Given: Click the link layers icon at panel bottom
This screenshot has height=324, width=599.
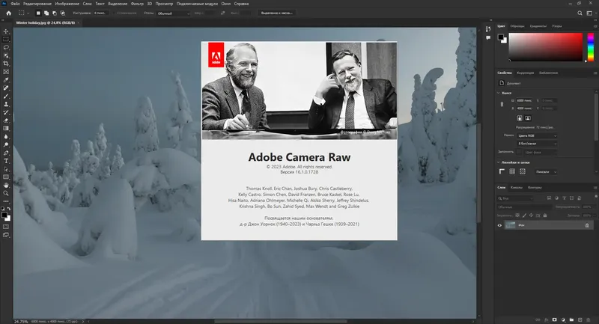Looking at the screenshot, I should (538, 320).
